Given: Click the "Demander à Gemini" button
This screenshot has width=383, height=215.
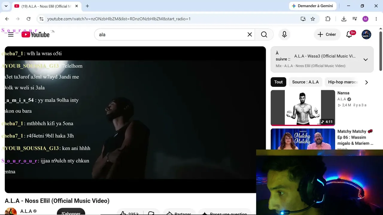Looking at the screenshot, I should (313, 6).
